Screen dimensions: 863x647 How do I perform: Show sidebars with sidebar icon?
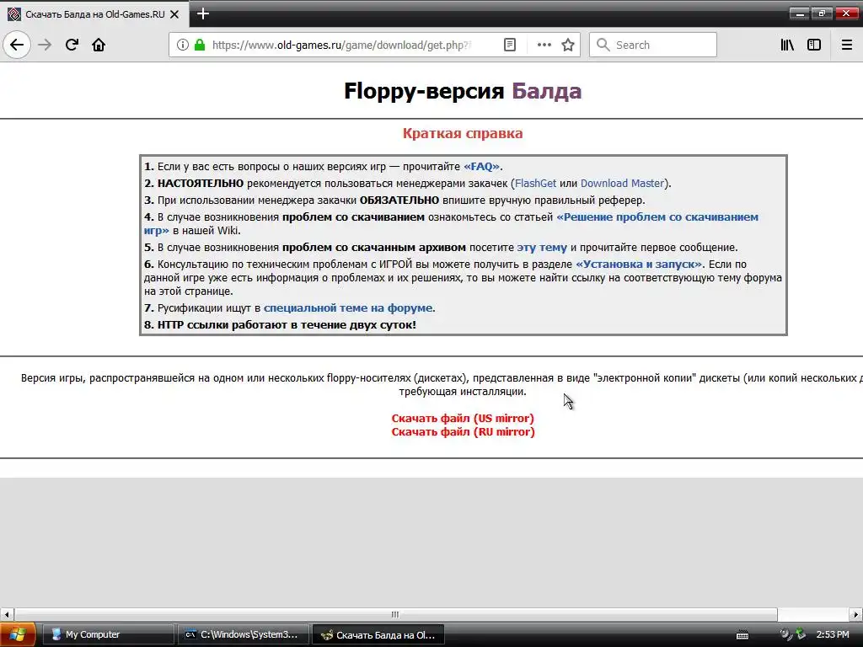click(x=814, y=45)
